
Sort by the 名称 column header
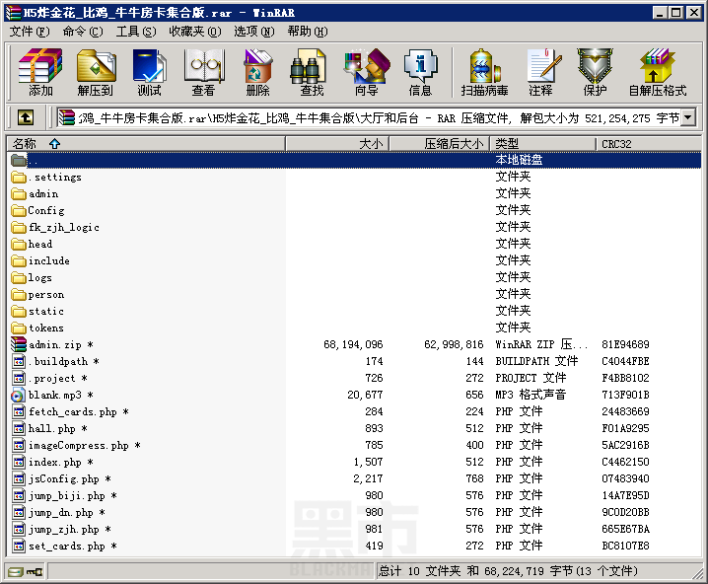146,144
